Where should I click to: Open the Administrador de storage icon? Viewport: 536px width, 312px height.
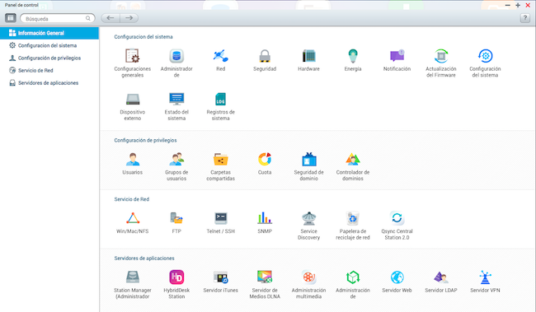176,56
